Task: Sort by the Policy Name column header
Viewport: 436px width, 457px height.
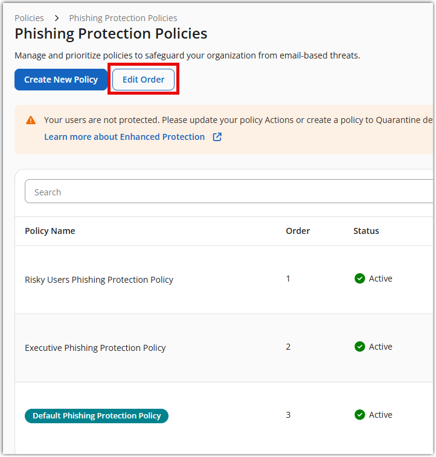Action: coord(50,231)
